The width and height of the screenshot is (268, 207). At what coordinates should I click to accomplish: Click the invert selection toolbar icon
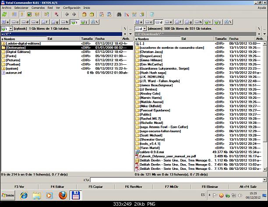[46, 14]
